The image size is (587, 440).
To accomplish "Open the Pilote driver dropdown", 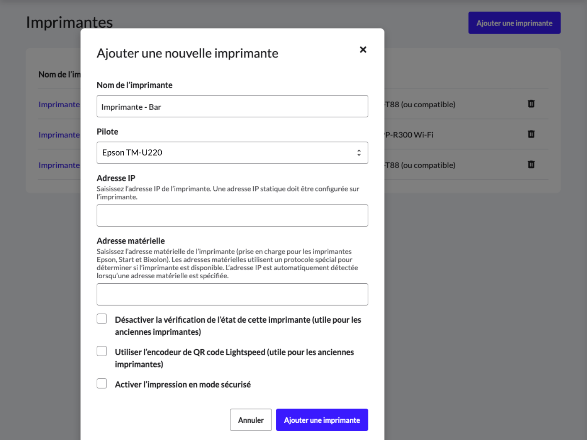I will (232, 153).
